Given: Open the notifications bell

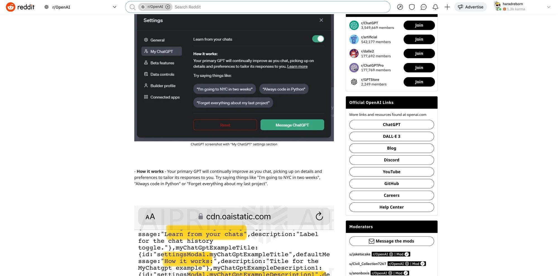Looking at the screenshot, I should coord(435,7).
